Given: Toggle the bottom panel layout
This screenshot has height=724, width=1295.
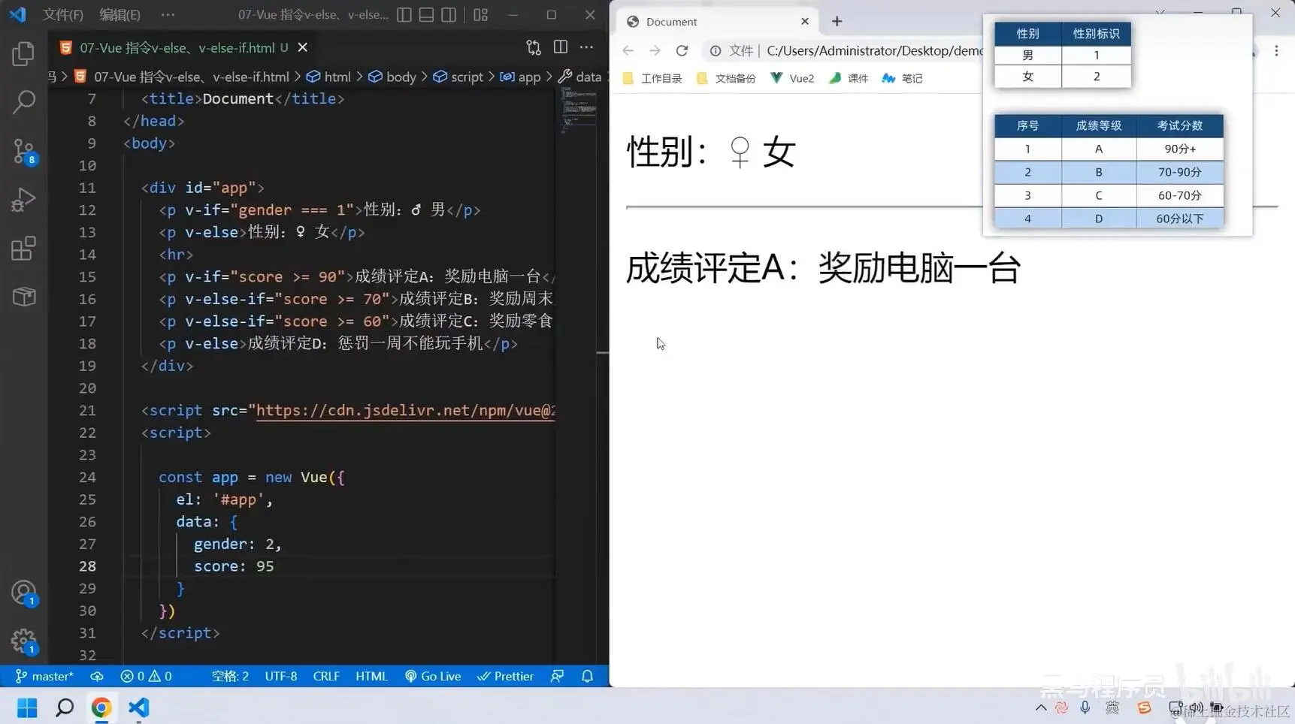Looking at the screenshot, I should (x=426, y=14).
